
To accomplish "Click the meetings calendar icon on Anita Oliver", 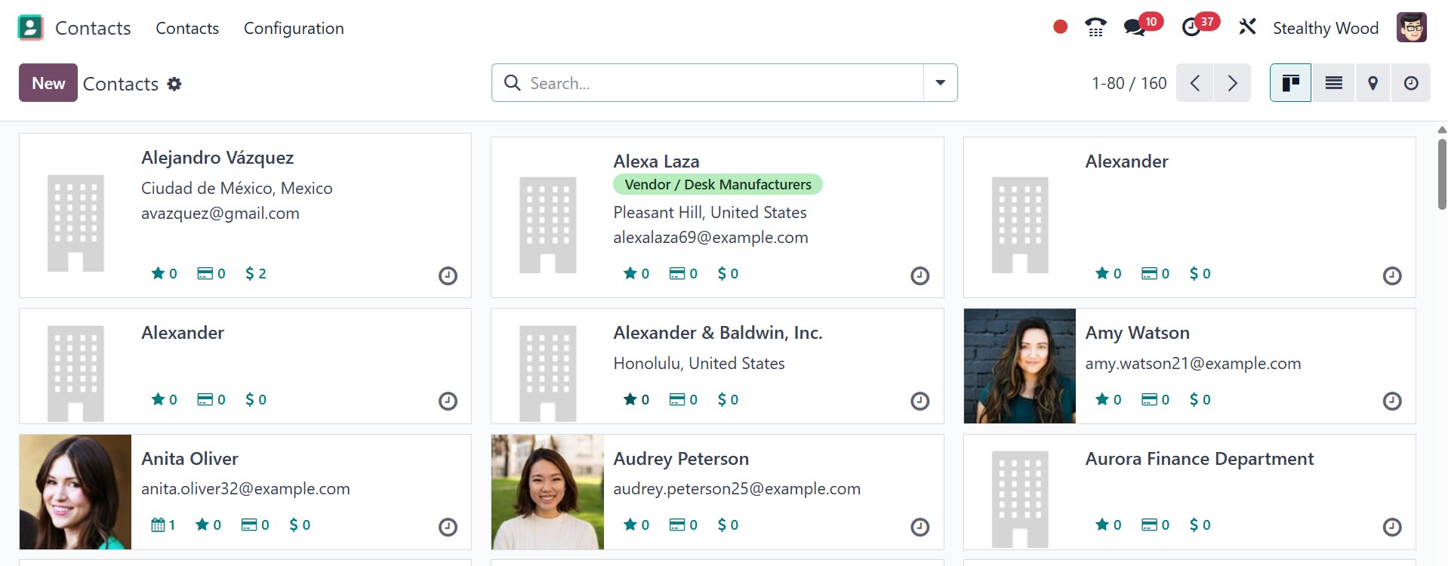I will (x=158, y=525).
